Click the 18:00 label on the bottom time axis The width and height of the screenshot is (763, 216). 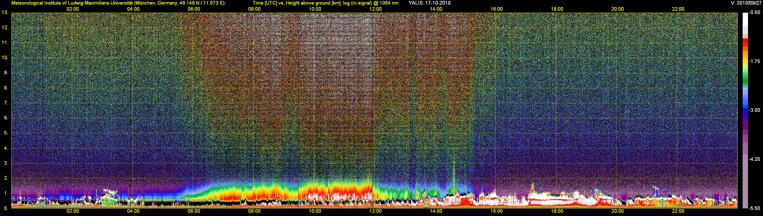(557, 211)
